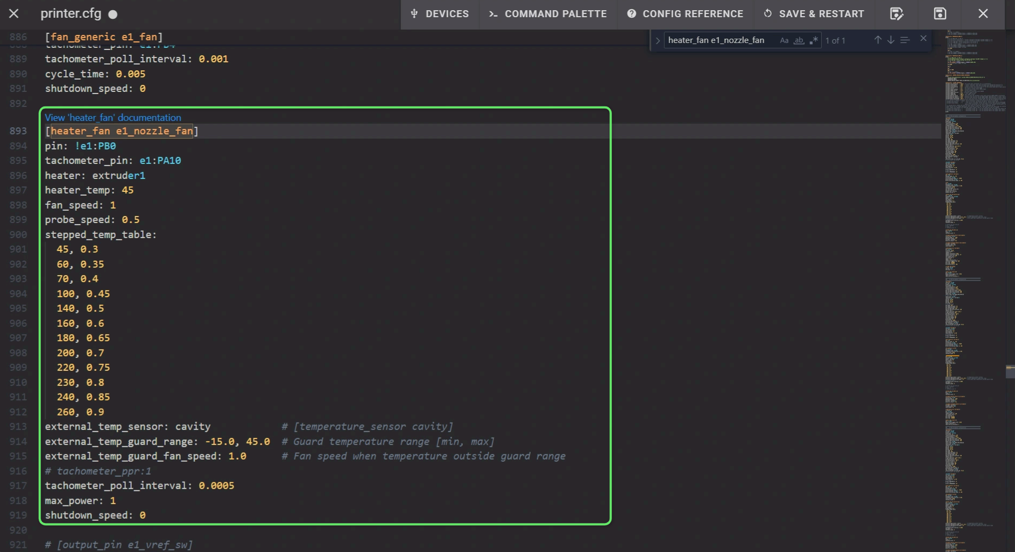Viewport: 1015px width, 552px height.
Task: Close the editor using the top-left X
Action: click(x=14, y=14)
